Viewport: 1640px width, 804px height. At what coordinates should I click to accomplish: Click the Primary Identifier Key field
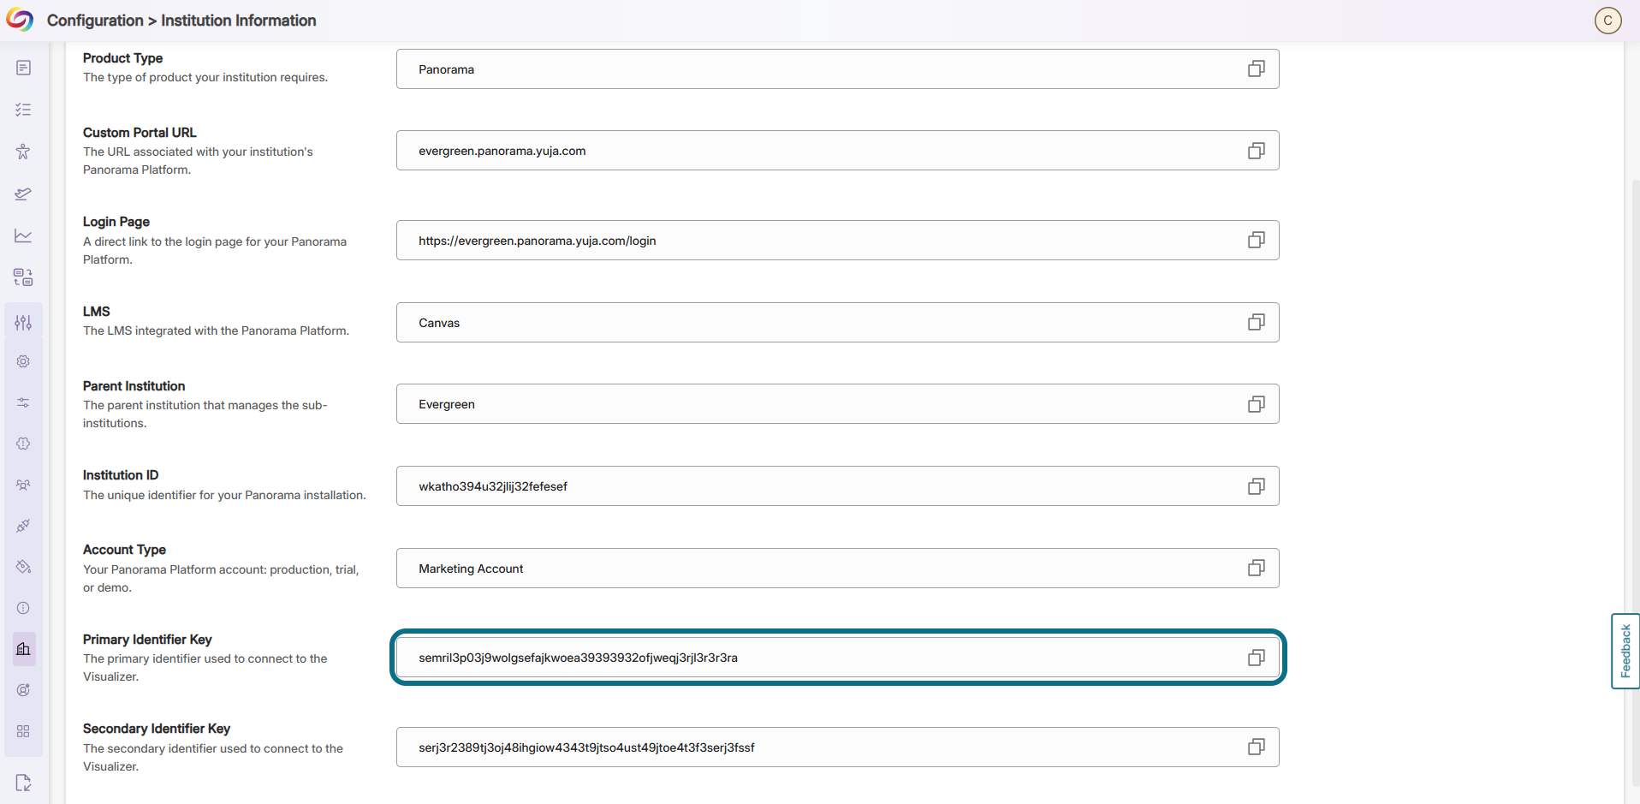(x=837, y=658)
